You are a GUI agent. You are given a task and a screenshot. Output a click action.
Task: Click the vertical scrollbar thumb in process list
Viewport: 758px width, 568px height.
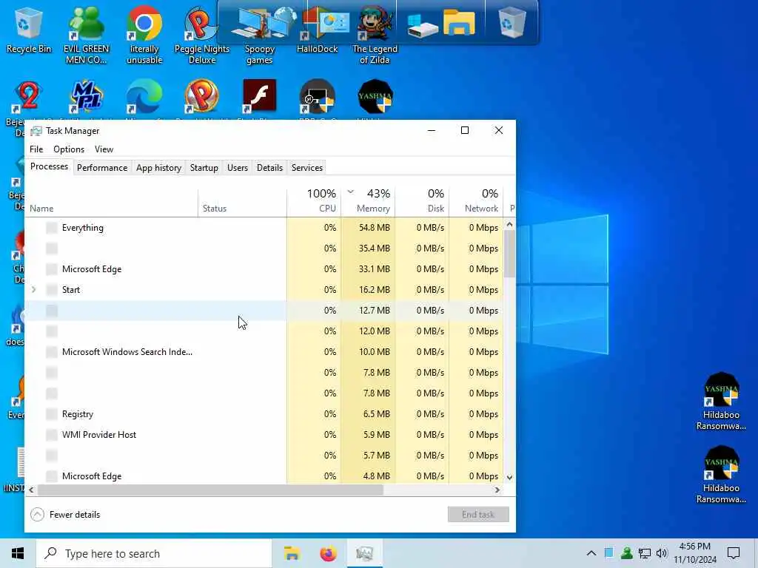point(509,254)
